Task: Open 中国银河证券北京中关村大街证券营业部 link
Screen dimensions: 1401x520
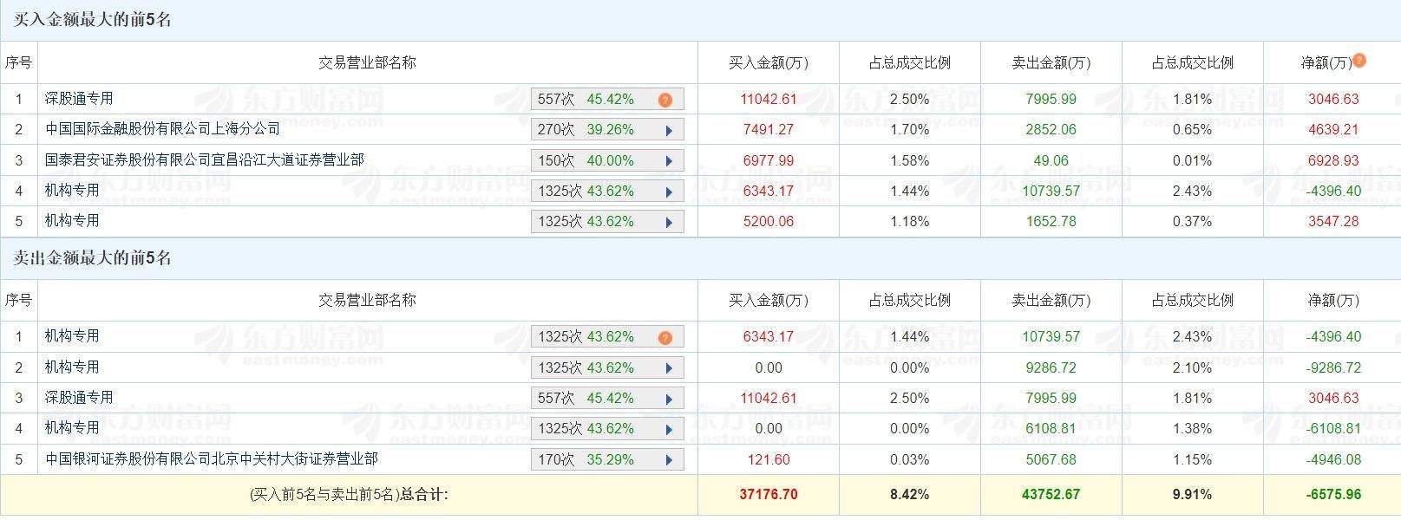Action: point(211,459)
